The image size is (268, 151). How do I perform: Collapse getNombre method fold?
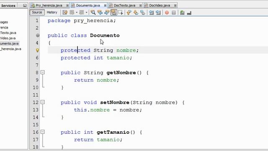(x=43, y=73)
